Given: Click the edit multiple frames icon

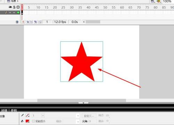Looking at the screenshot, I should tap(35, 22).
